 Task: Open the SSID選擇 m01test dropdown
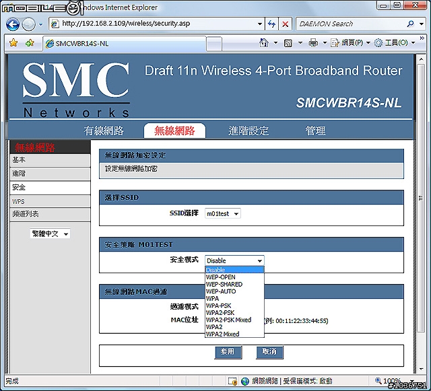(223, 213)
